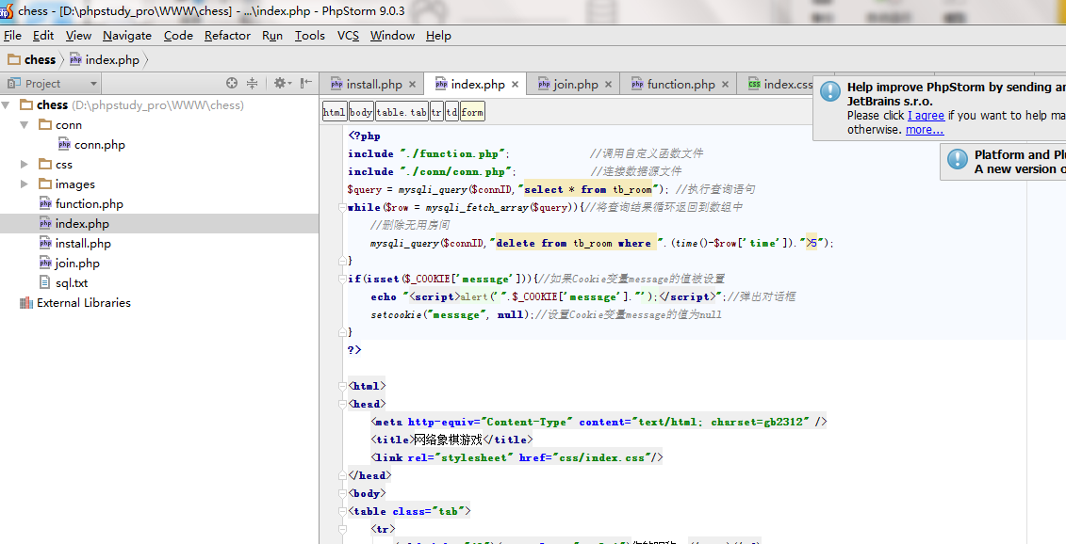Open the Project view dropdown
This screenshot has width=1066, height=544.
(x=93, y=84)
